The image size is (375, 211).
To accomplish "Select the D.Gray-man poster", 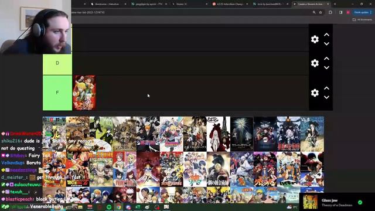I will coord(289,134).
